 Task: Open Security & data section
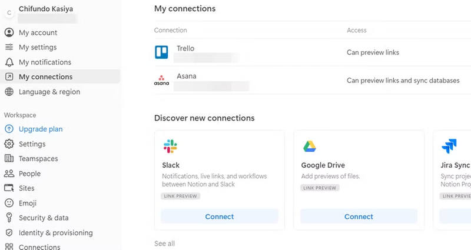(44, 218)
